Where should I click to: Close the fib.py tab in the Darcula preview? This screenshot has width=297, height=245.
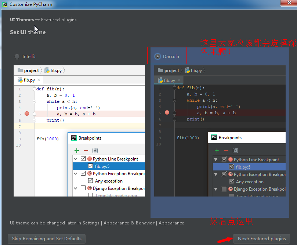[179, 80]
